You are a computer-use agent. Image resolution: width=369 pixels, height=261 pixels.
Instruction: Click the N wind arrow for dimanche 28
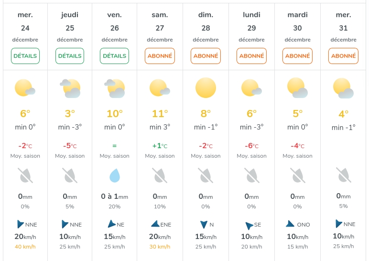click(204, 224)
